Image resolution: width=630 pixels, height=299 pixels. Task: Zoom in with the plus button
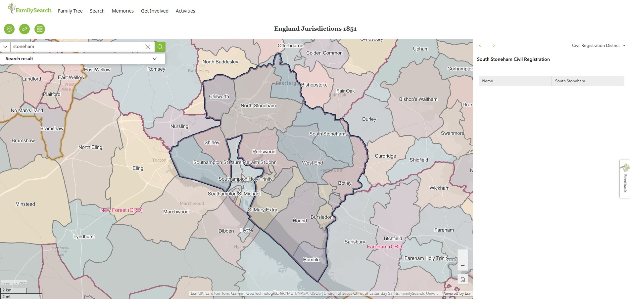pyautogui.click(x=463, y=255)
